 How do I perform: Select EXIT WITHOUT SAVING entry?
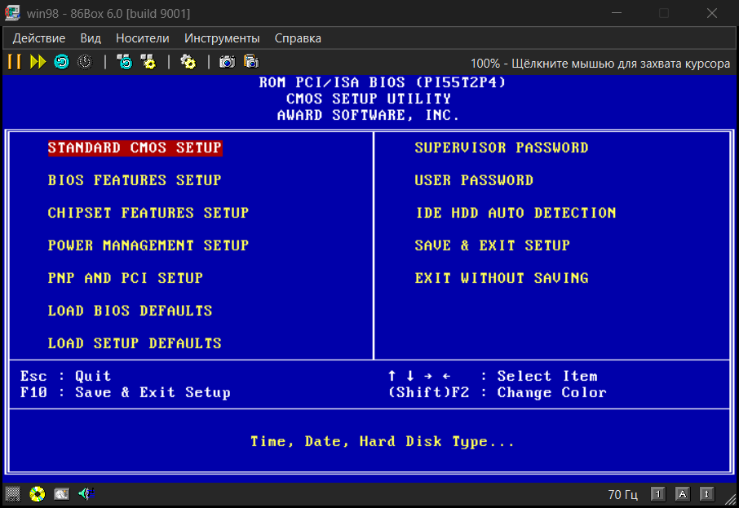point(502,278)
